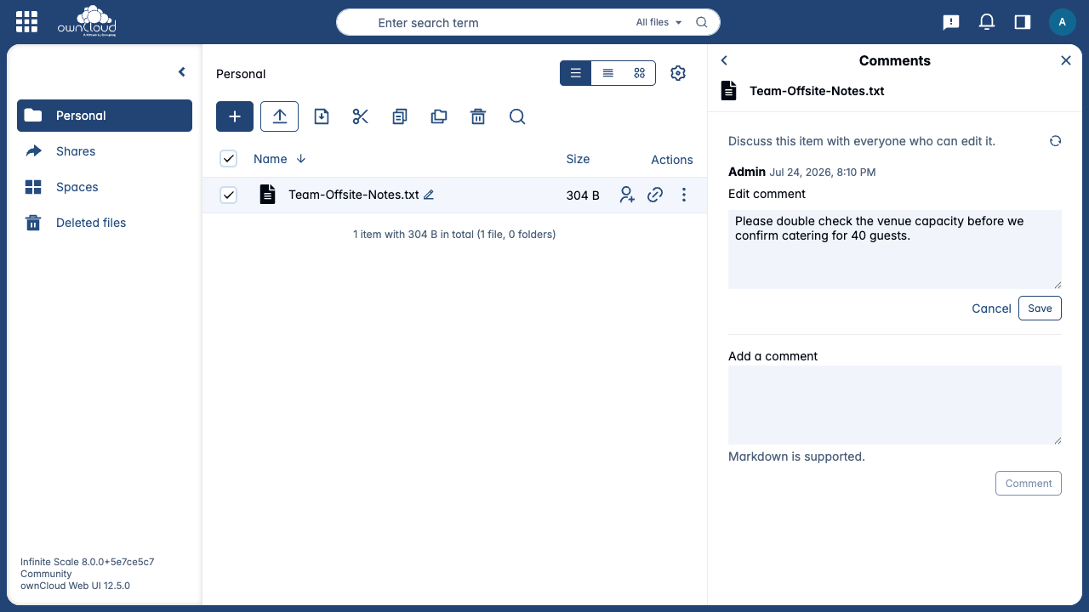Go back from Comments panel
The width and height of the screenshot is (1089, 612).
(724, 60)
